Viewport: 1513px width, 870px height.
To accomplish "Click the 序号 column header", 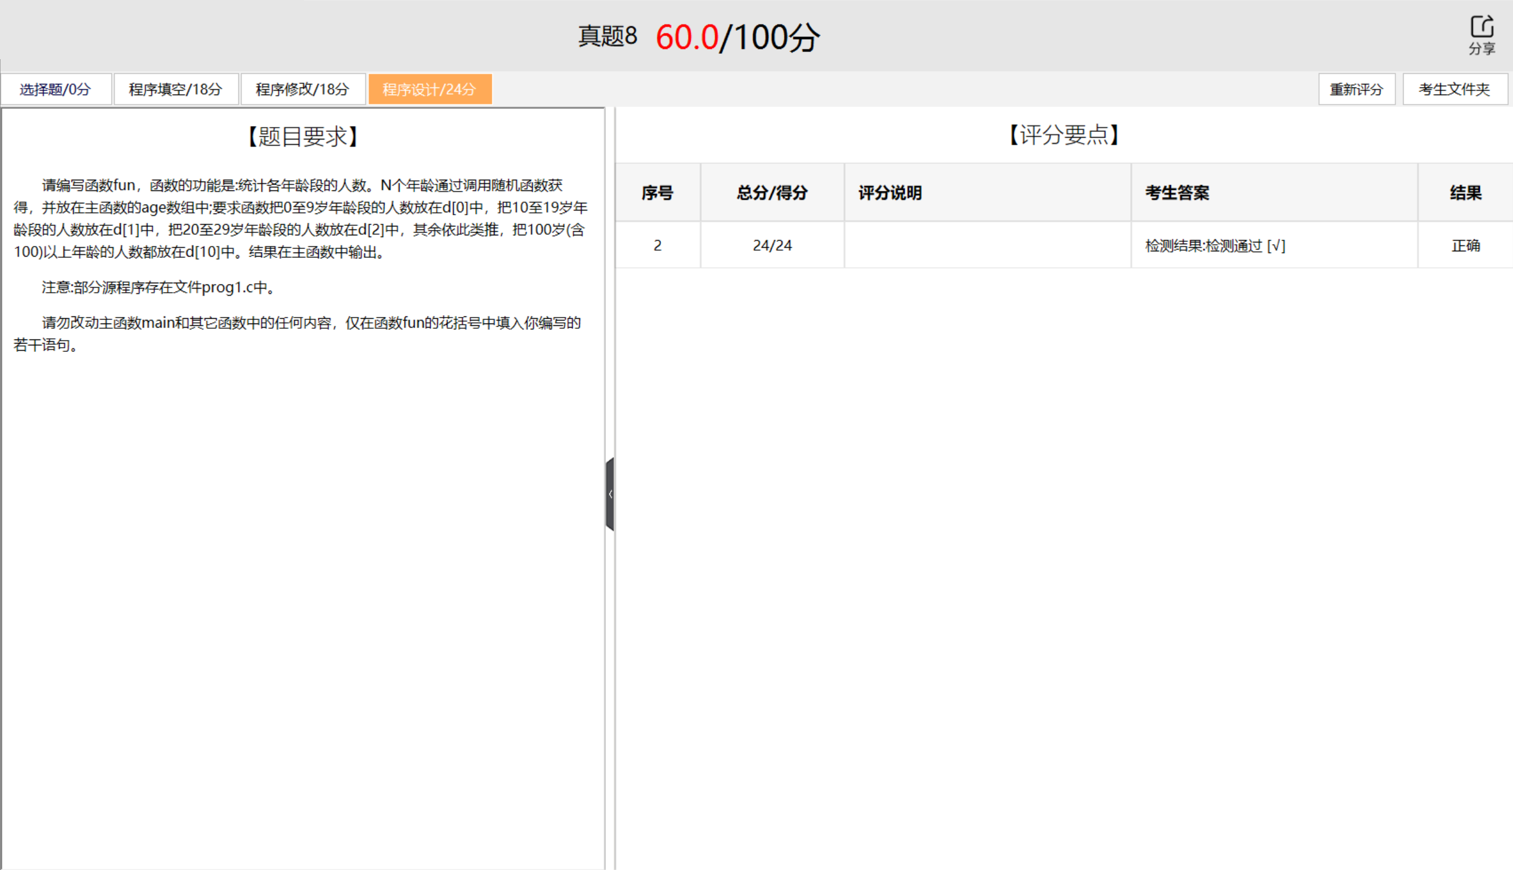I will (657, 192).
